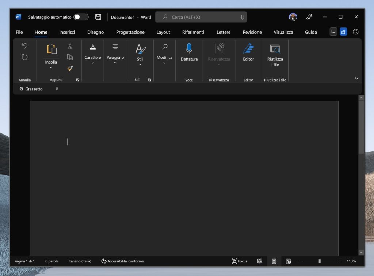This screenshot has width=374, height=276.
Task: Switch to the Layout tab
Action: tap(163, 32)
